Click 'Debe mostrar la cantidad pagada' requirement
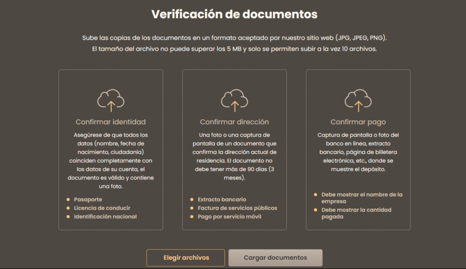Image resolution: width=466 pixels, height=269 pixels. (x=356, y=213)
